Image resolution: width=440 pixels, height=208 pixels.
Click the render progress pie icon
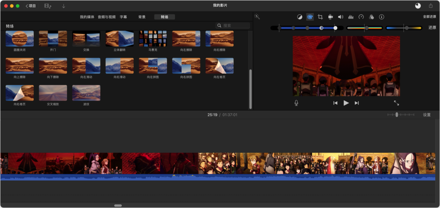pyautogui.click(x=418, y=6)
